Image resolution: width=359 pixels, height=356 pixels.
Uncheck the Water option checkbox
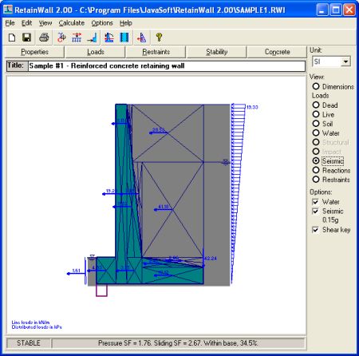pyautogui.click(x=315, y=202)
